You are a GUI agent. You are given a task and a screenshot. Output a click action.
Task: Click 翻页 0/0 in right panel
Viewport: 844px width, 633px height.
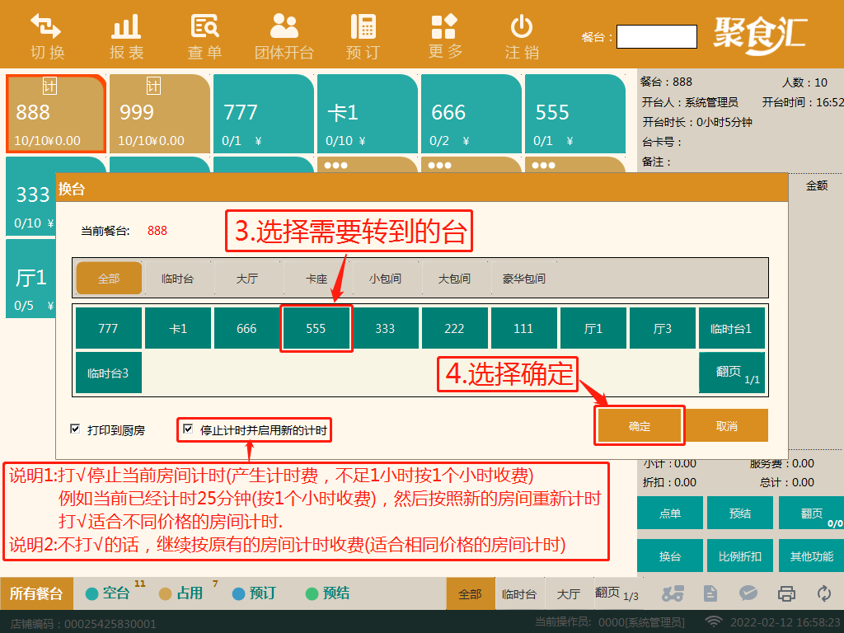coord(811,513)
